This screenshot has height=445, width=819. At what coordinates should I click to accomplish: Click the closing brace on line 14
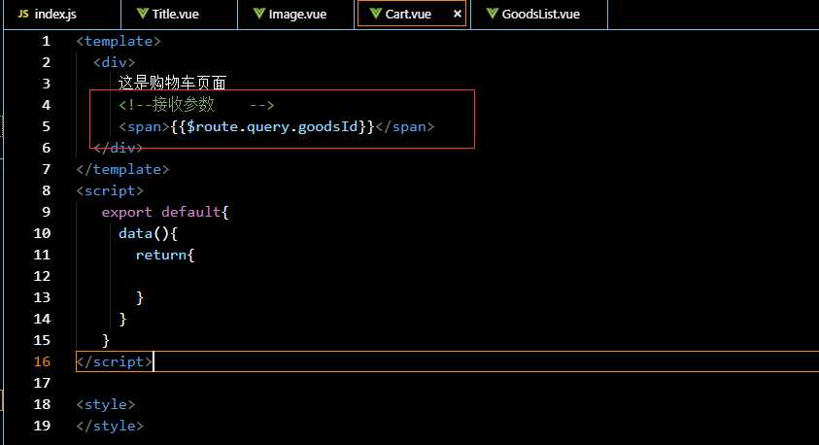(x=122, y=320)
